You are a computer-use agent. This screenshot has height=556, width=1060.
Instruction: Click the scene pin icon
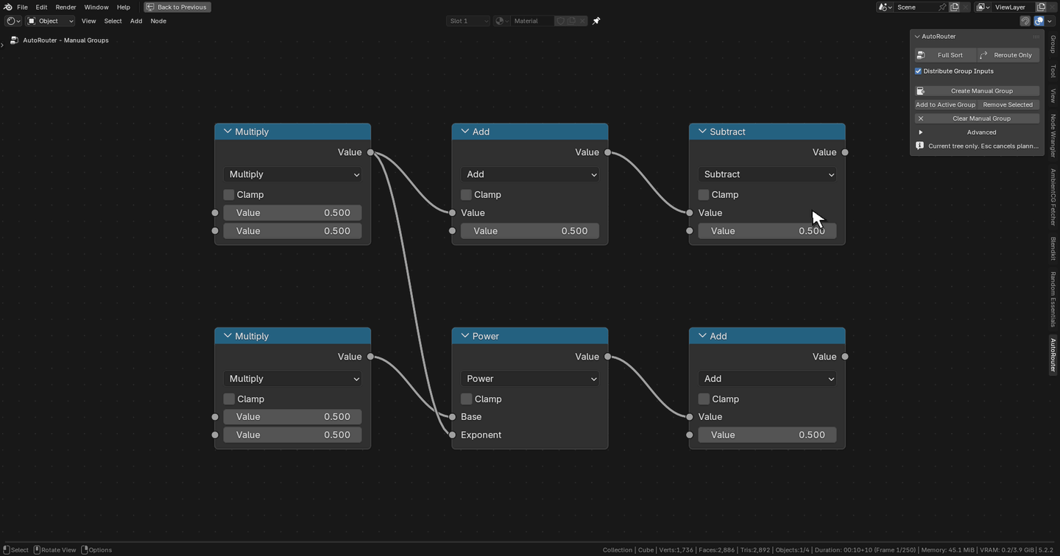coord(941,7)
